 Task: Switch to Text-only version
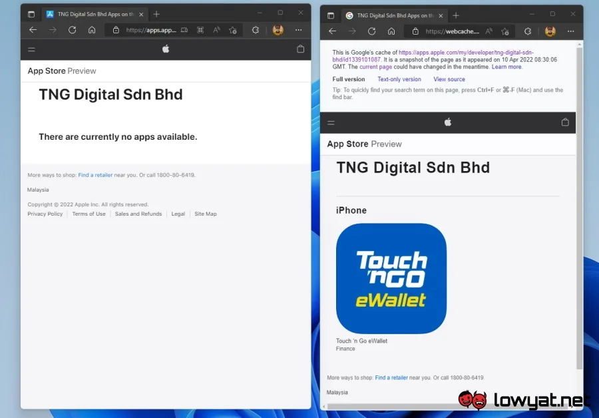399,79
